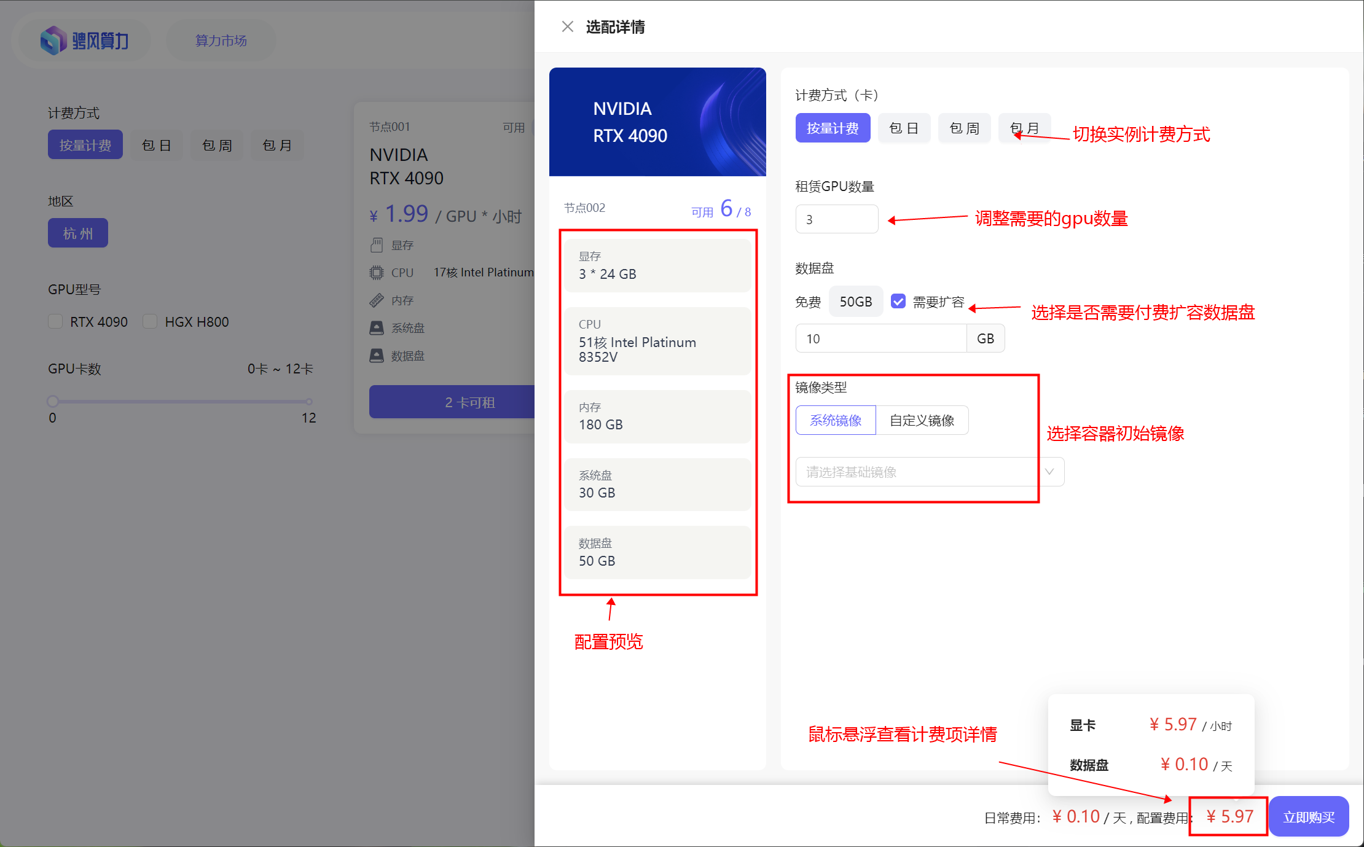Select 包周 in the background filter panel
The image size is (1364, 847).
pos(217,145)
